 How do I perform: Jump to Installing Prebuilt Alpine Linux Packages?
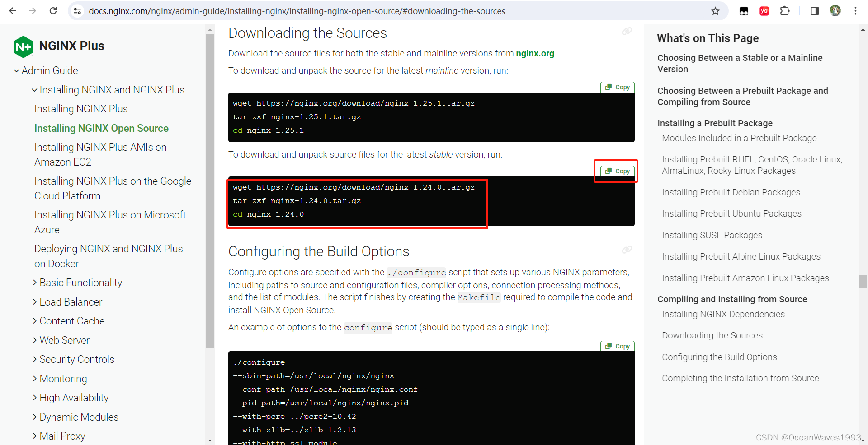[741, 256]
